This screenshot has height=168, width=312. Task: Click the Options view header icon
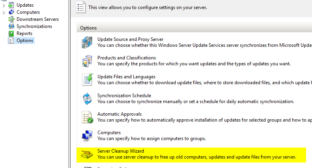[x=81, y=7]
